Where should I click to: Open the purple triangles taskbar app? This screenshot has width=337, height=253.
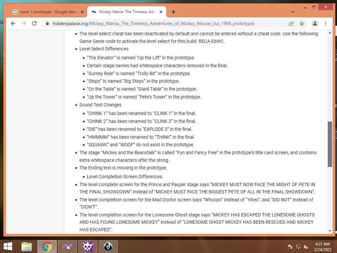67,246
